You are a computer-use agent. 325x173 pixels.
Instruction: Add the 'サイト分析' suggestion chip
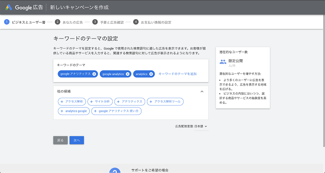(x=100, y=102)
